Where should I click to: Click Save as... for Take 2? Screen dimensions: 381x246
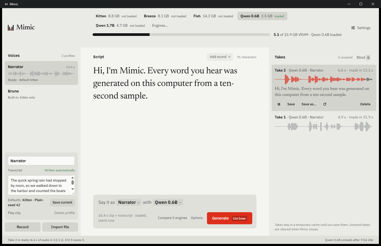click(x=309, y=104)
